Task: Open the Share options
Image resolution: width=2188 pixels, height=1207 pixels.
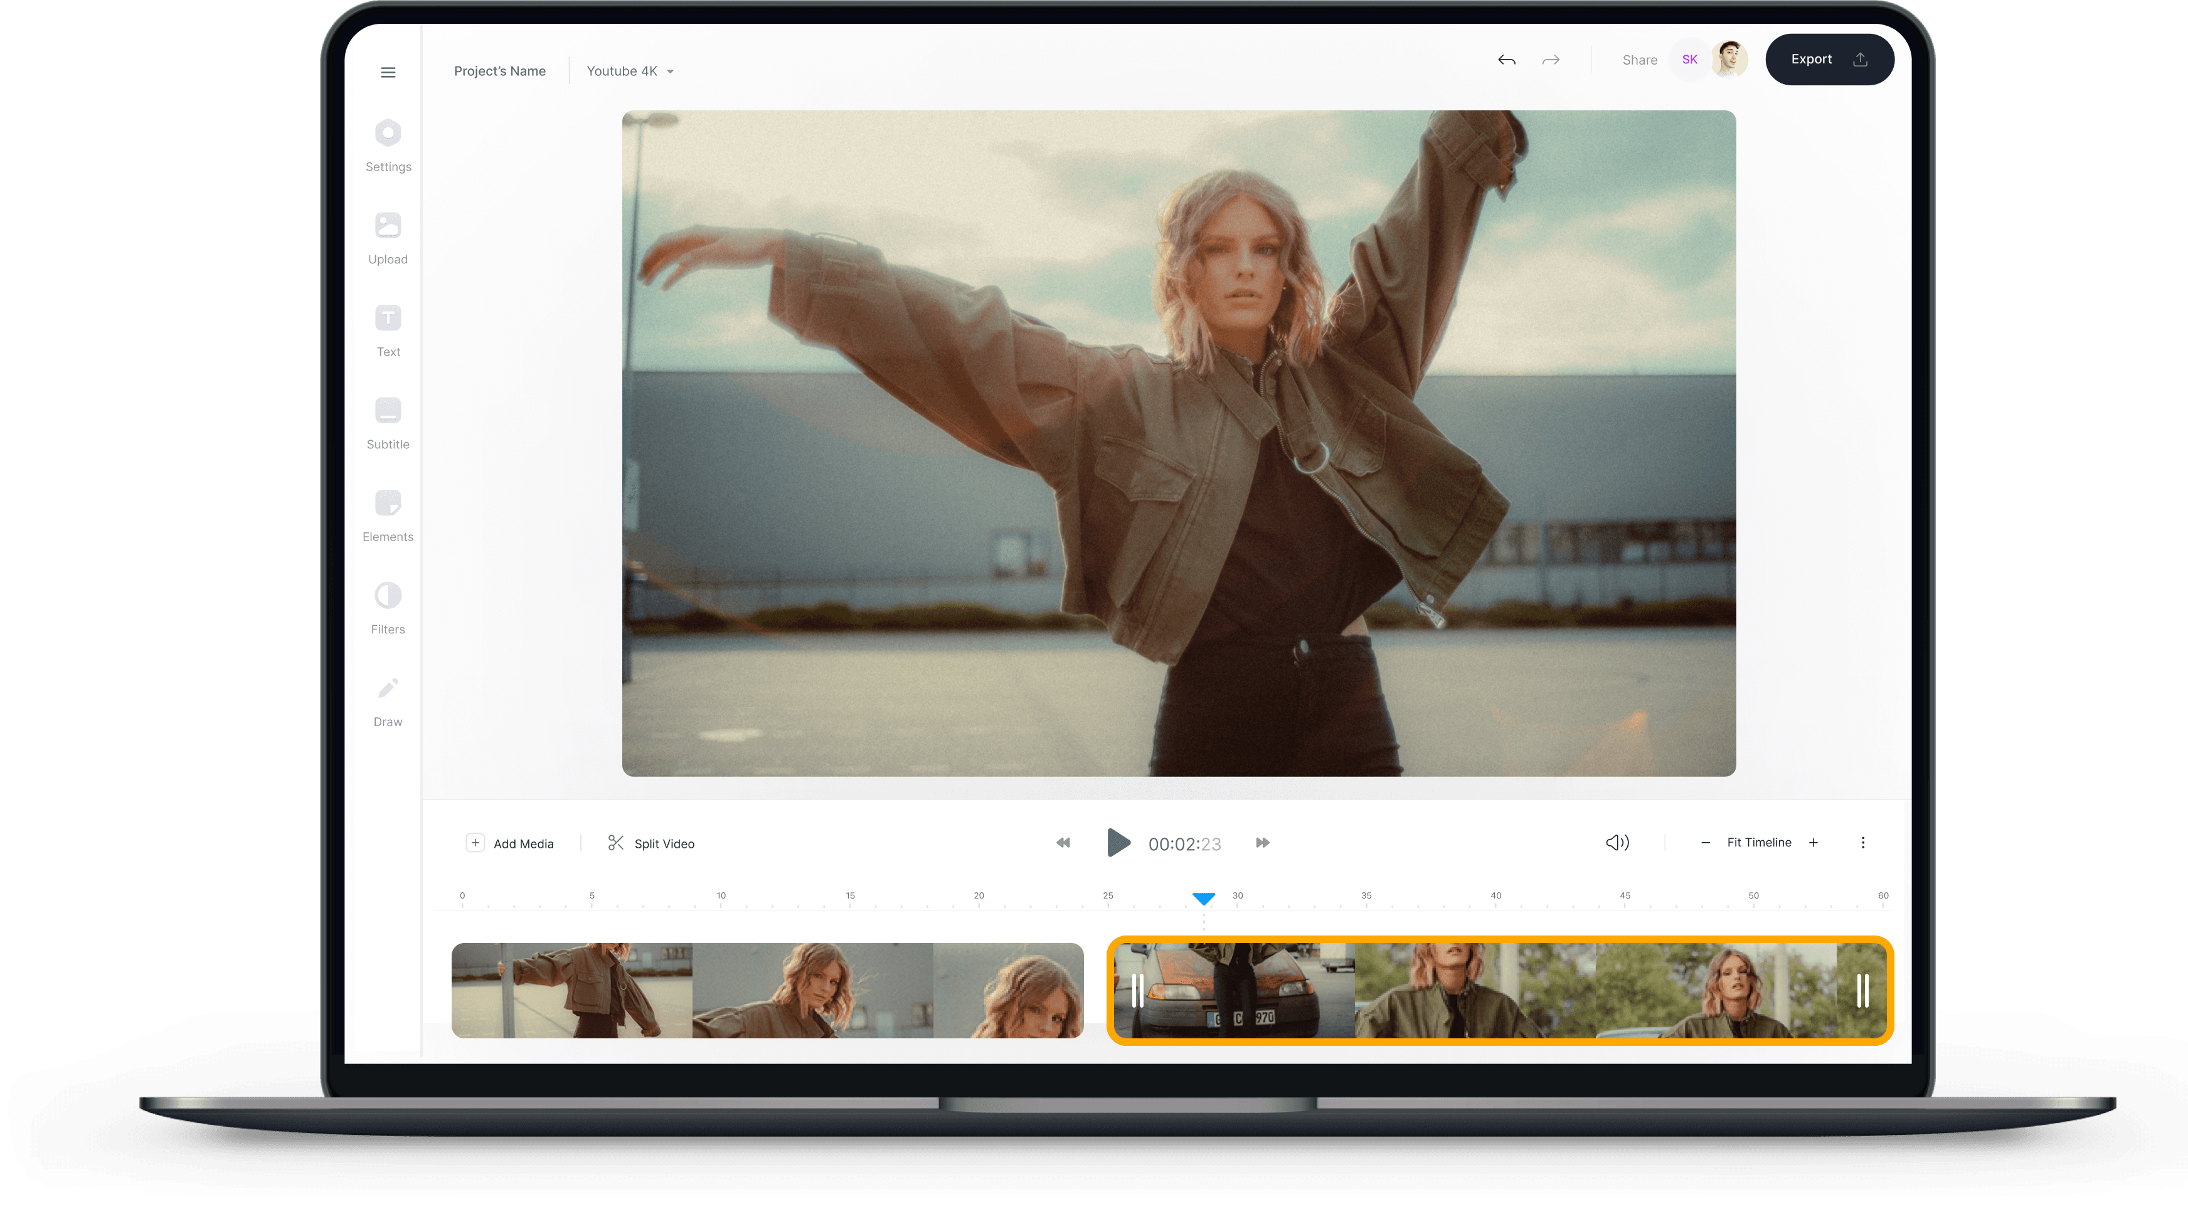Action: (1639, 60)
